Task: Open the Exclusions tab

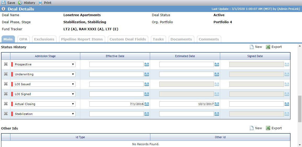Action: [44, 39]
